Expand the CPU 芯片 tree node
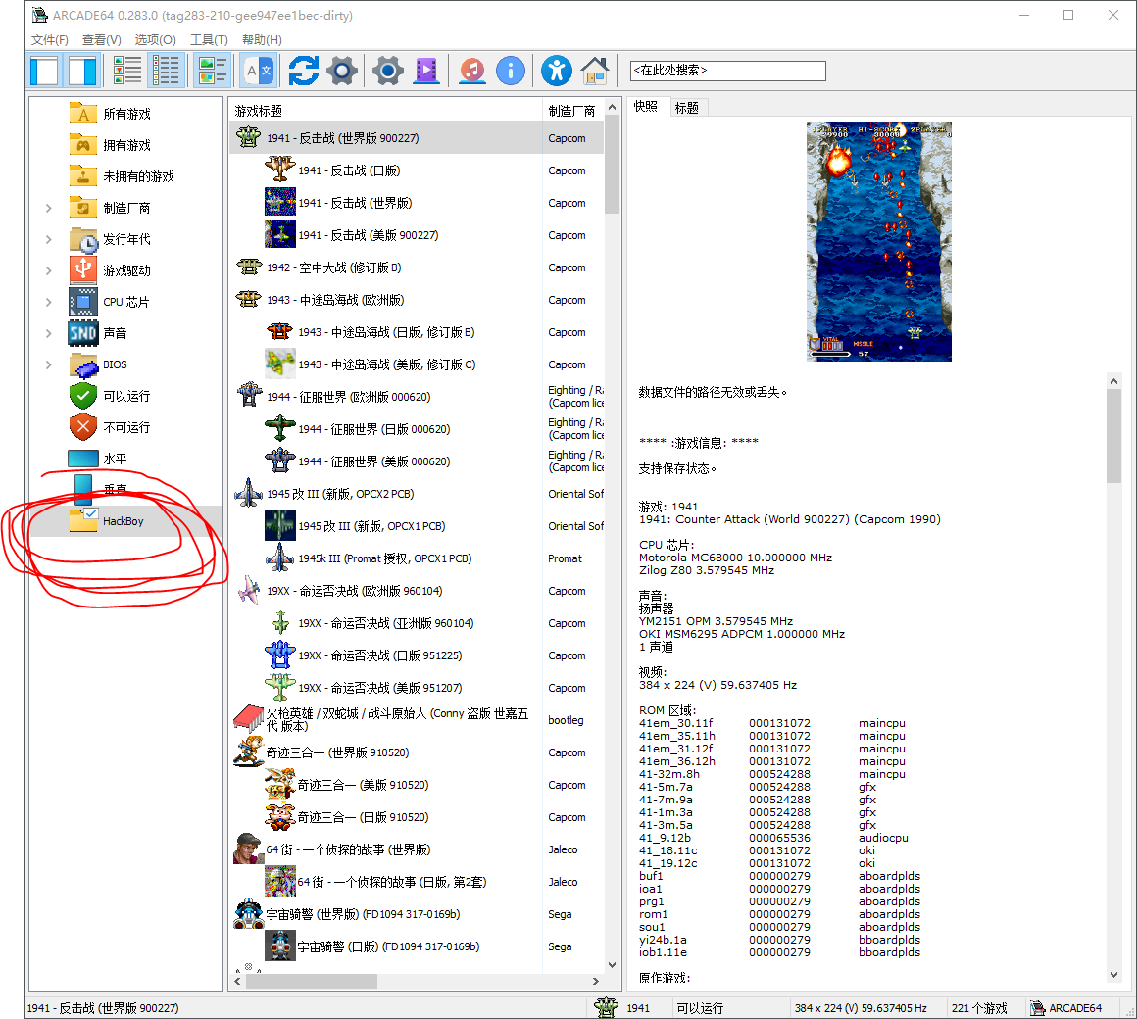The width and height of the screenshot is (1137, 1019). coord(49,302)
